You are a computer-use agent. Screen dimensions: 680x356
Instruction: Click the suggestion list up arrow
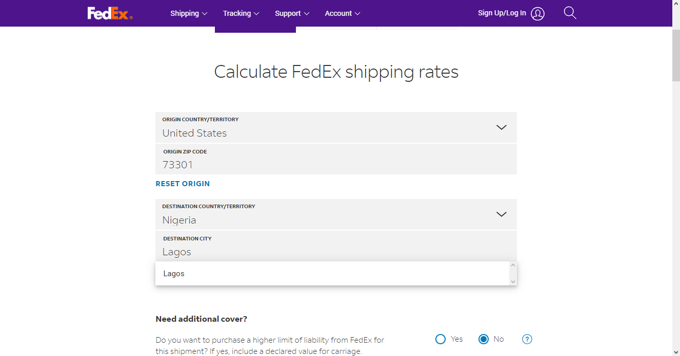[x=513, y=265]
